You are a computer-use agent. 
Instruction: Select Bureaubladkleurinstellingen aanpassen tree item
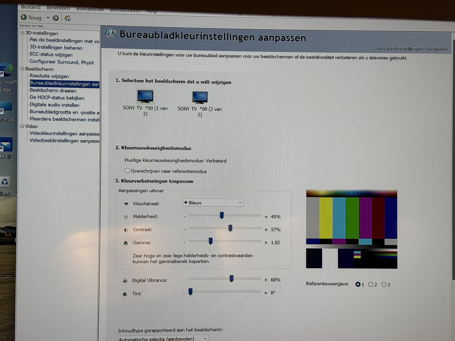click(x=64, y=84)
